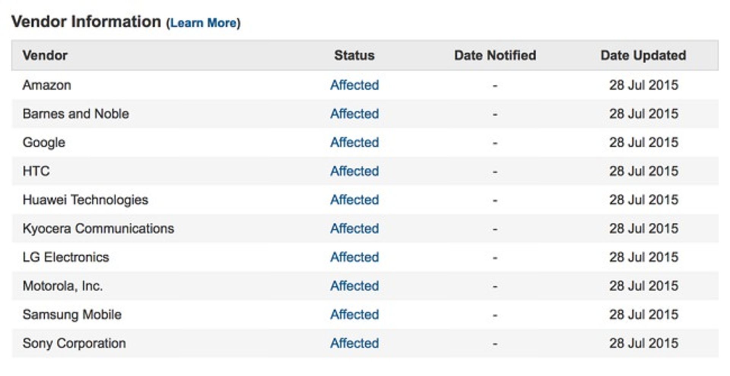Click the Sony Corporation vendor name
The height and width of the screenshot is (376, 730).
point(74,343)
